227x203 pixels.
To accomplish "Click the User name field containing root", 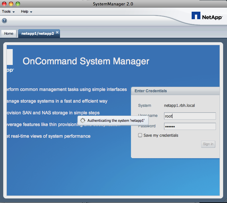I will pos(190,116).
